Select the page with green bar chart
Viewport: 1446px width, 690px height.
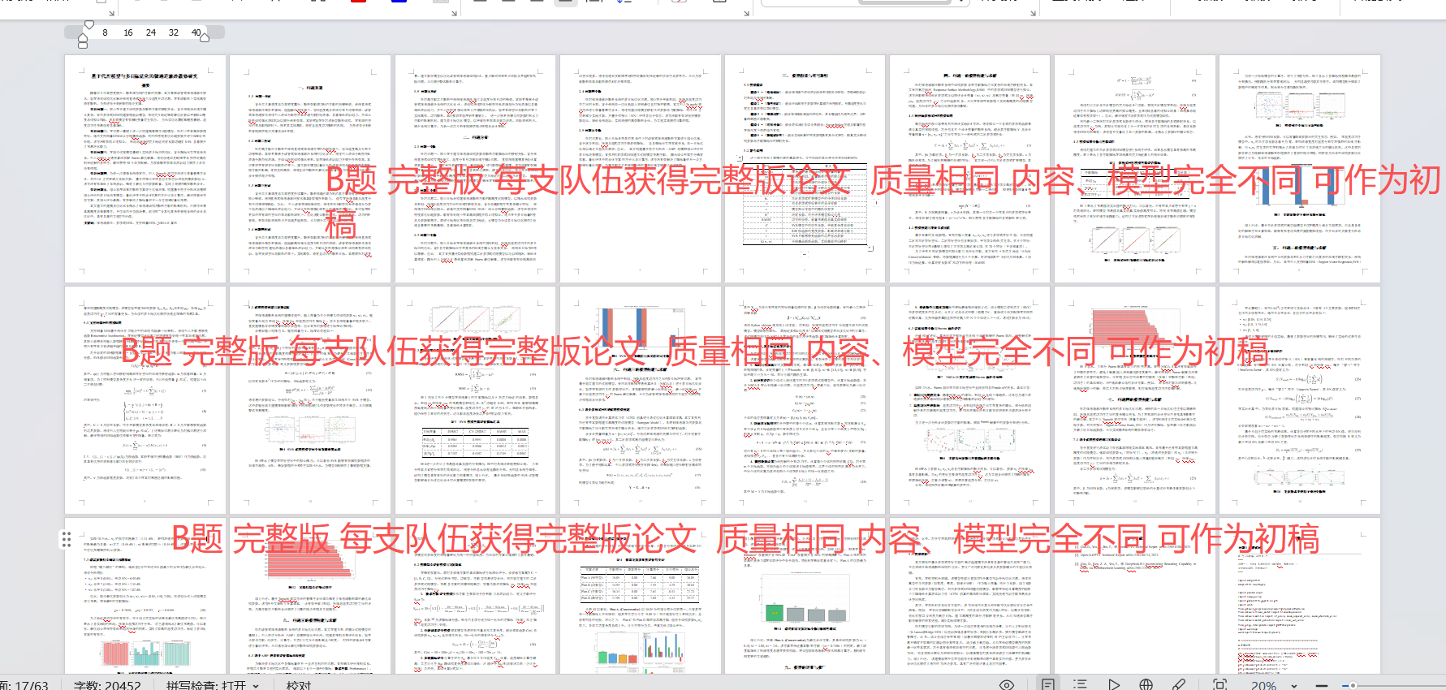[805, 597]
